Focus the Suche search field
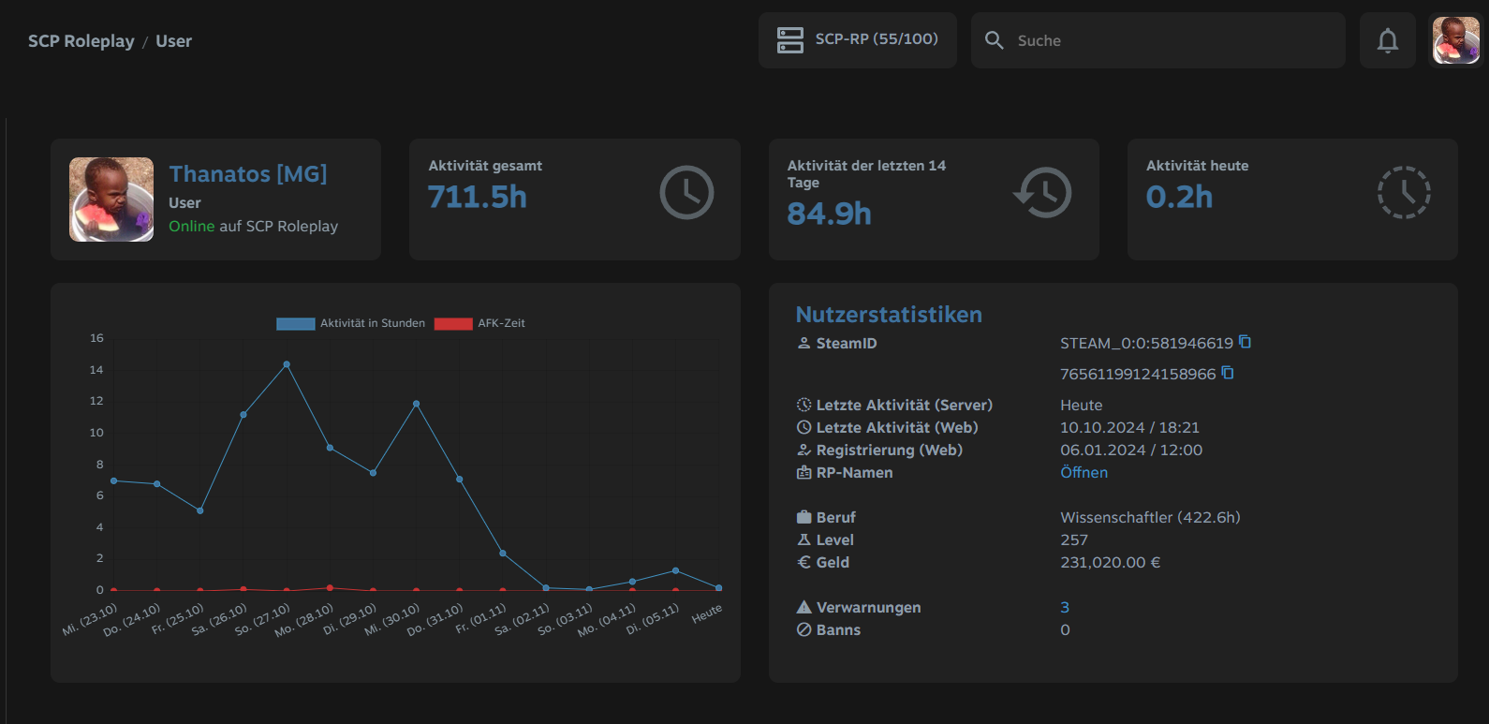This screenshot has height=724, width=1489. (1158, 40)
